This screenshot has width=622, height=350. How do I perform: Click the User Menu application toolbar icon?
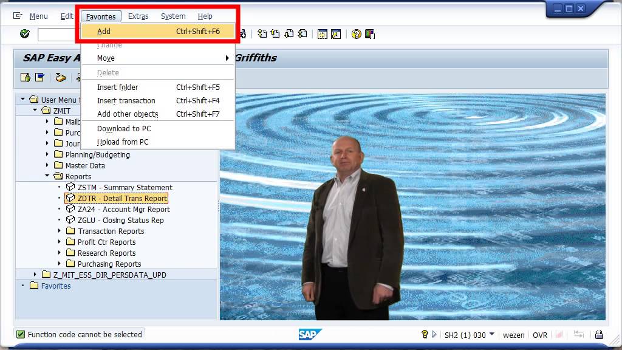click(25, 77)
